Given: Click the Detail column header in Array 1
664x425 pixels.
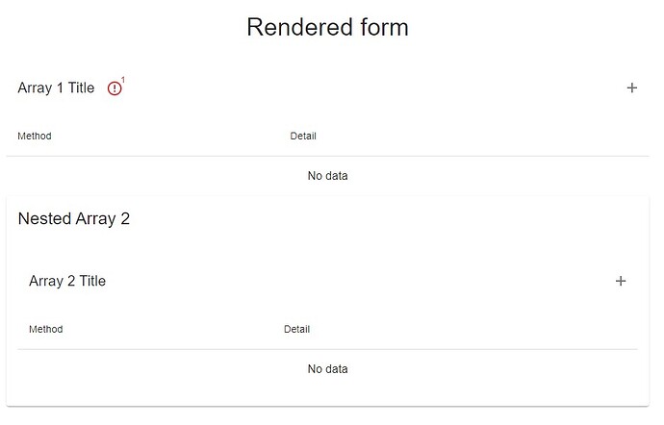Looking at the screenshot, I should [303, 136].
